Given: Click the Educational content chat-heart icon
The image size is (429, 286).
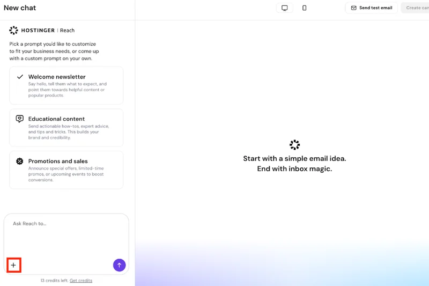Looking at the screenshot, I should coord(20,119).
